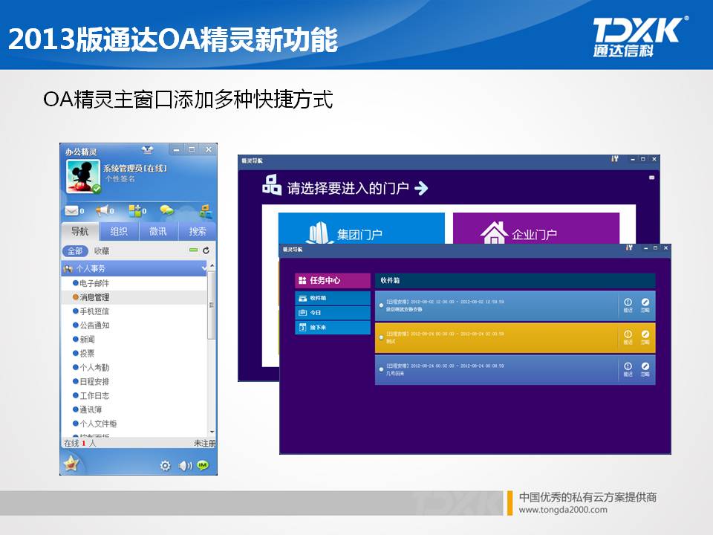Select the 收藏 filter
Image resolution: width=713 pixels, height=535 pixels.
(x=102, y=250)
